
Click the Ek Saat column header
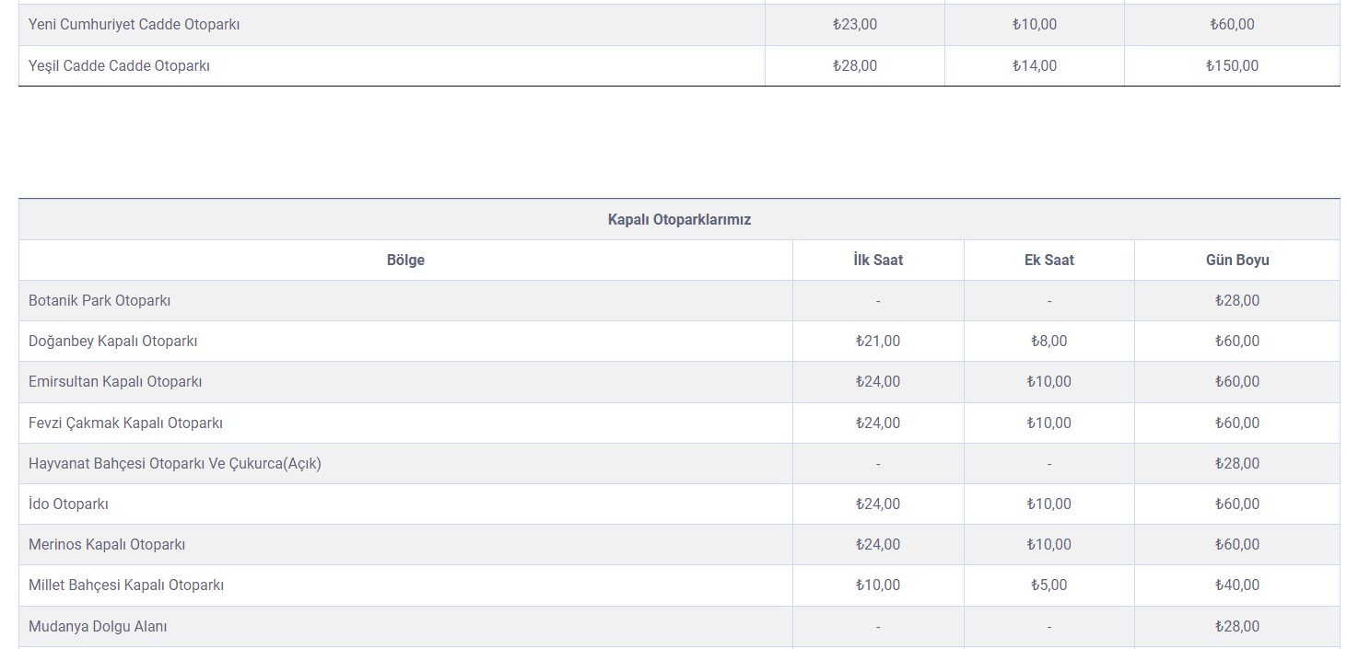pyautogui.click(x=1048, y=261)
